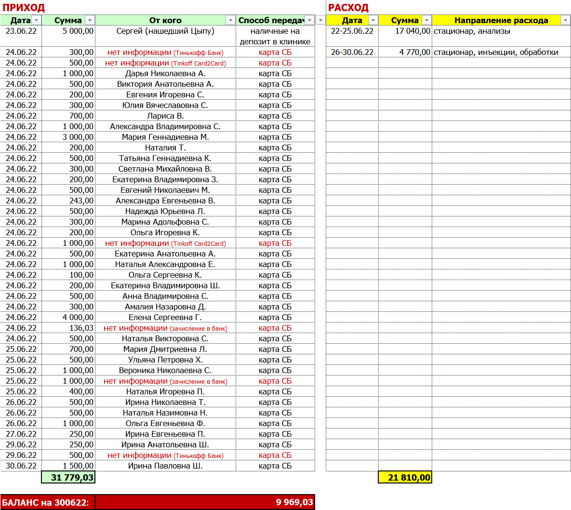Viewport: 571px width, 510px height.
Task: Select cell Елена Сергеевна Г.
Action: click(165, 317)
